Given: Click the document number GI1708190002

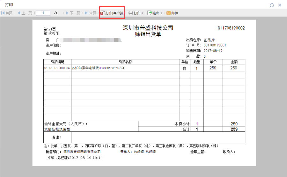Looking at the screenshot, I should click(x=231, y=28).
